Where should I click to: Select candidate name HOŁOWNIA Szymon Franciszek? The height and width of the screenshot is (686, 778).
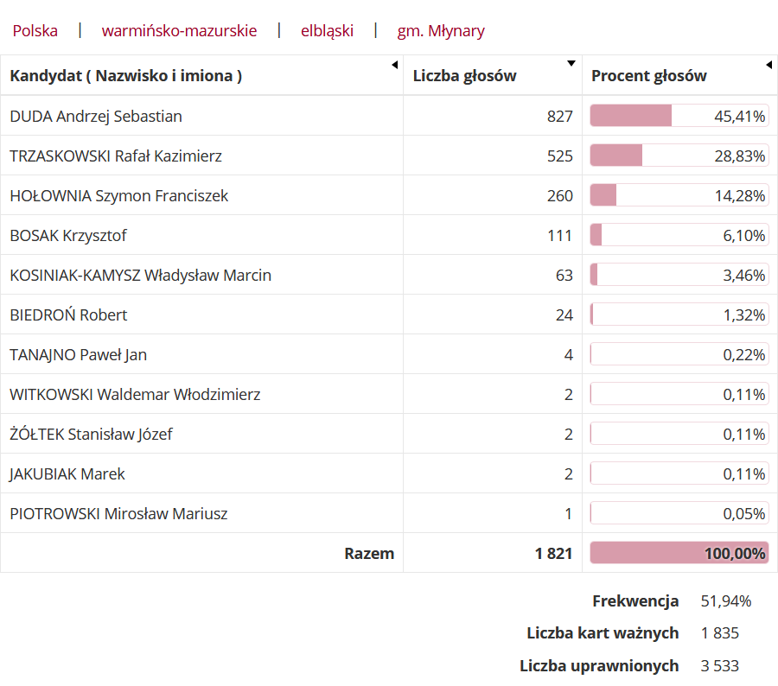click(x=119, y=196)
